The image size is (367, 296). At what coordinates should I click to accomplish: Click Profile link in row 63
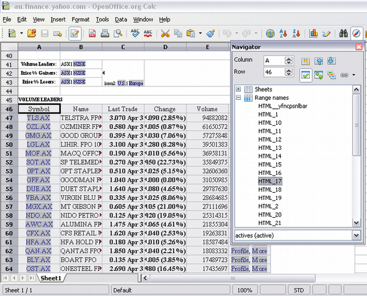[240, 260]
